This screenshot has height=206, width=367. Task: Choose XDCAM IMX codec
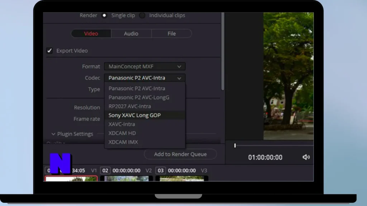coord(145,142)
